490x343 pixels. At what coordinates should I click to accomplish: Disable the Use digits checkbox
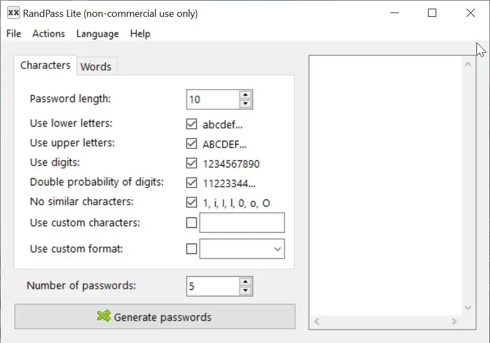191,163
